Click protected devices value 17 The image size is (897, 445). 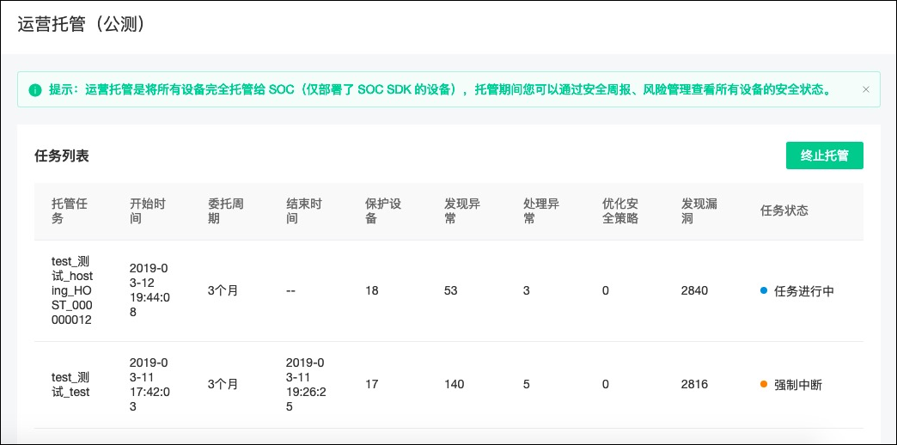click(372, 384)
